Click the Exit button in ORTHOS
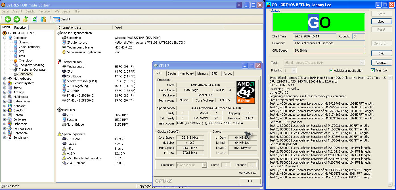This screenshot has width=396, height=190. (381, 53)
